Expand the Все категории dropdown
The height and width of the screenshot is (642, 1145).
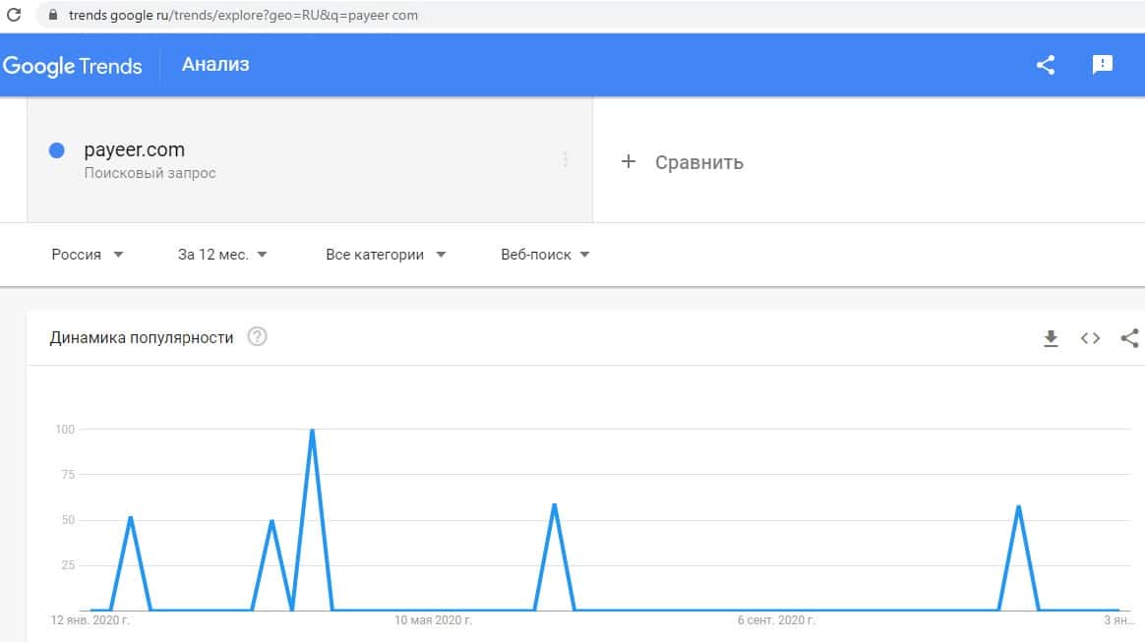386,255
